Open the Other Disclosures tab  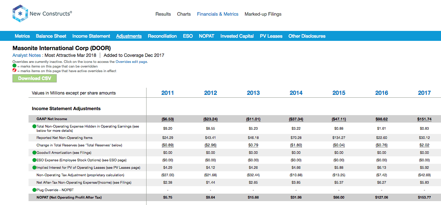(x=307, y=36)
